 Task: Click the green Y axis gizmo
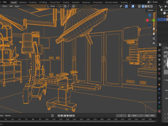coord(154,20)
